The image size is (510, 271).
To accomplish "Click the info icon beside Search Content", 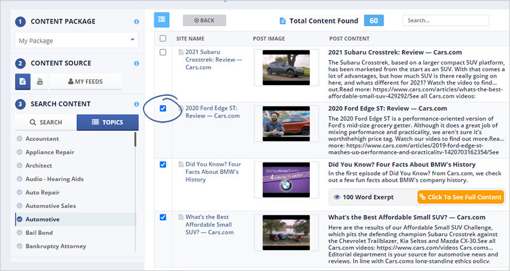I will click(x=137, y=104).
